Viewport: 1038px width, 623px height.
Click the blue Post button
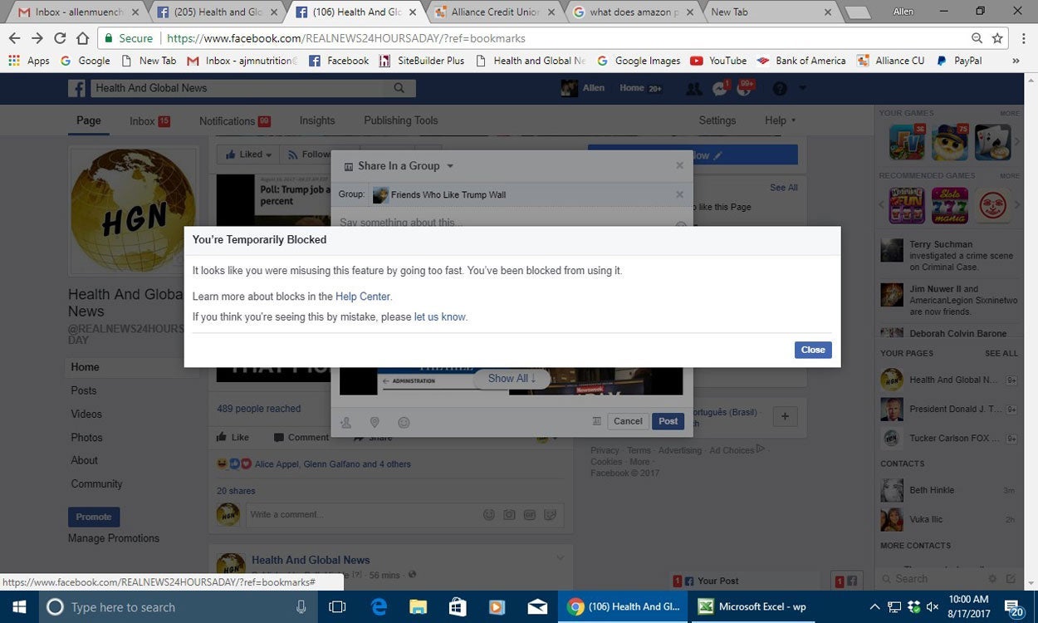click(x=668, y=421)
